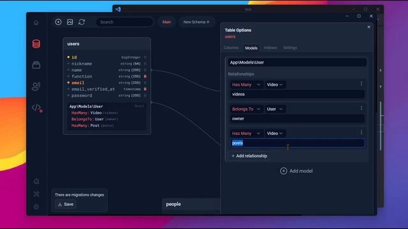The width and height of the screenshot is (408, 229).
Task: Open the user voice icon in sidebar
Action: (x=36, y=87)
